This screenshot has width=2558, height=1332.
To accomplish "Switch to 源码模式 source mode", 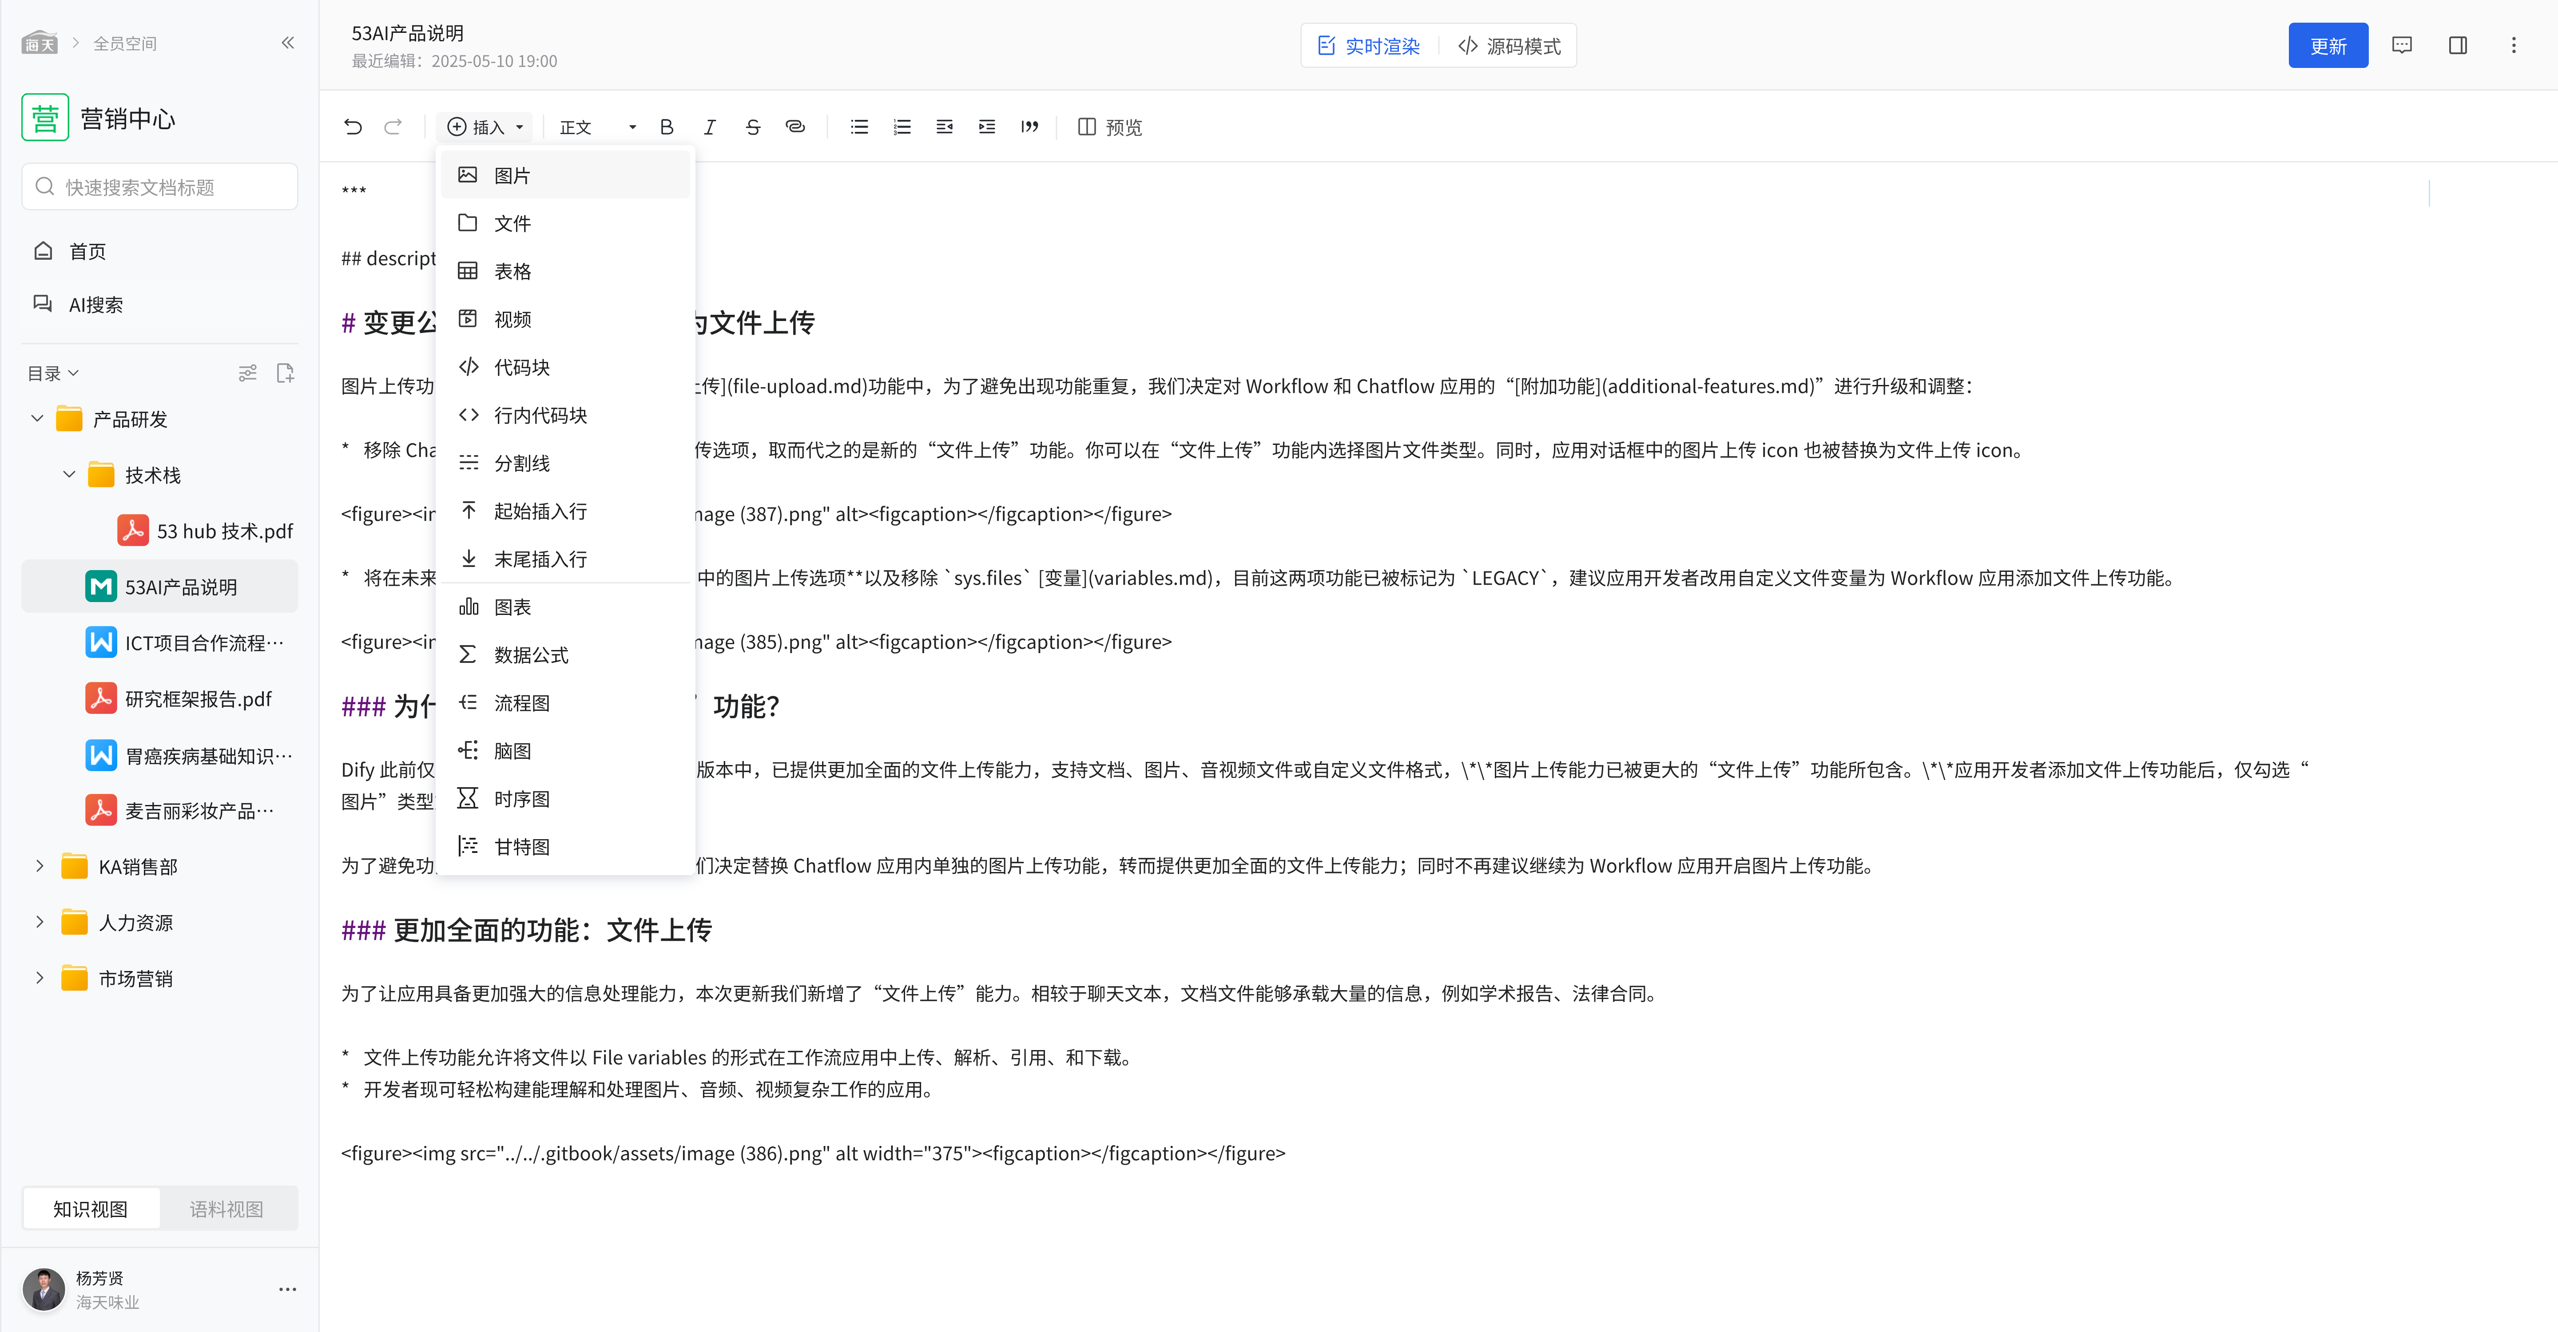I will (1509, 46).
